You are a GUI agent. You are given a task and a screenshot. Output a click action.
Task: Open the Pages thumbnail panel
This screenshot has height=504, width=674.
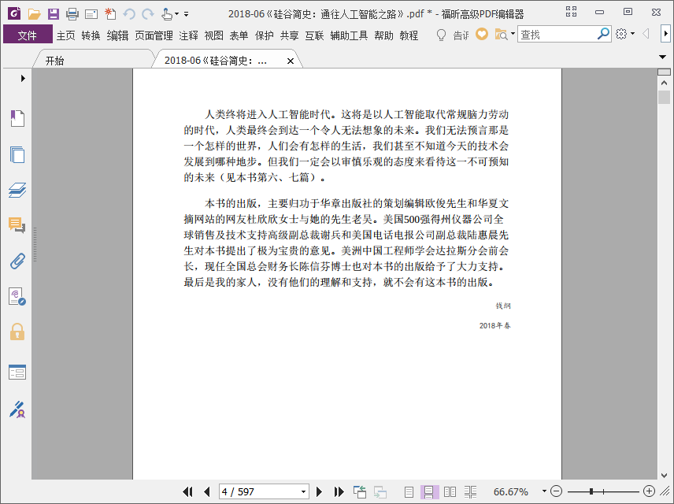[17, 154]
